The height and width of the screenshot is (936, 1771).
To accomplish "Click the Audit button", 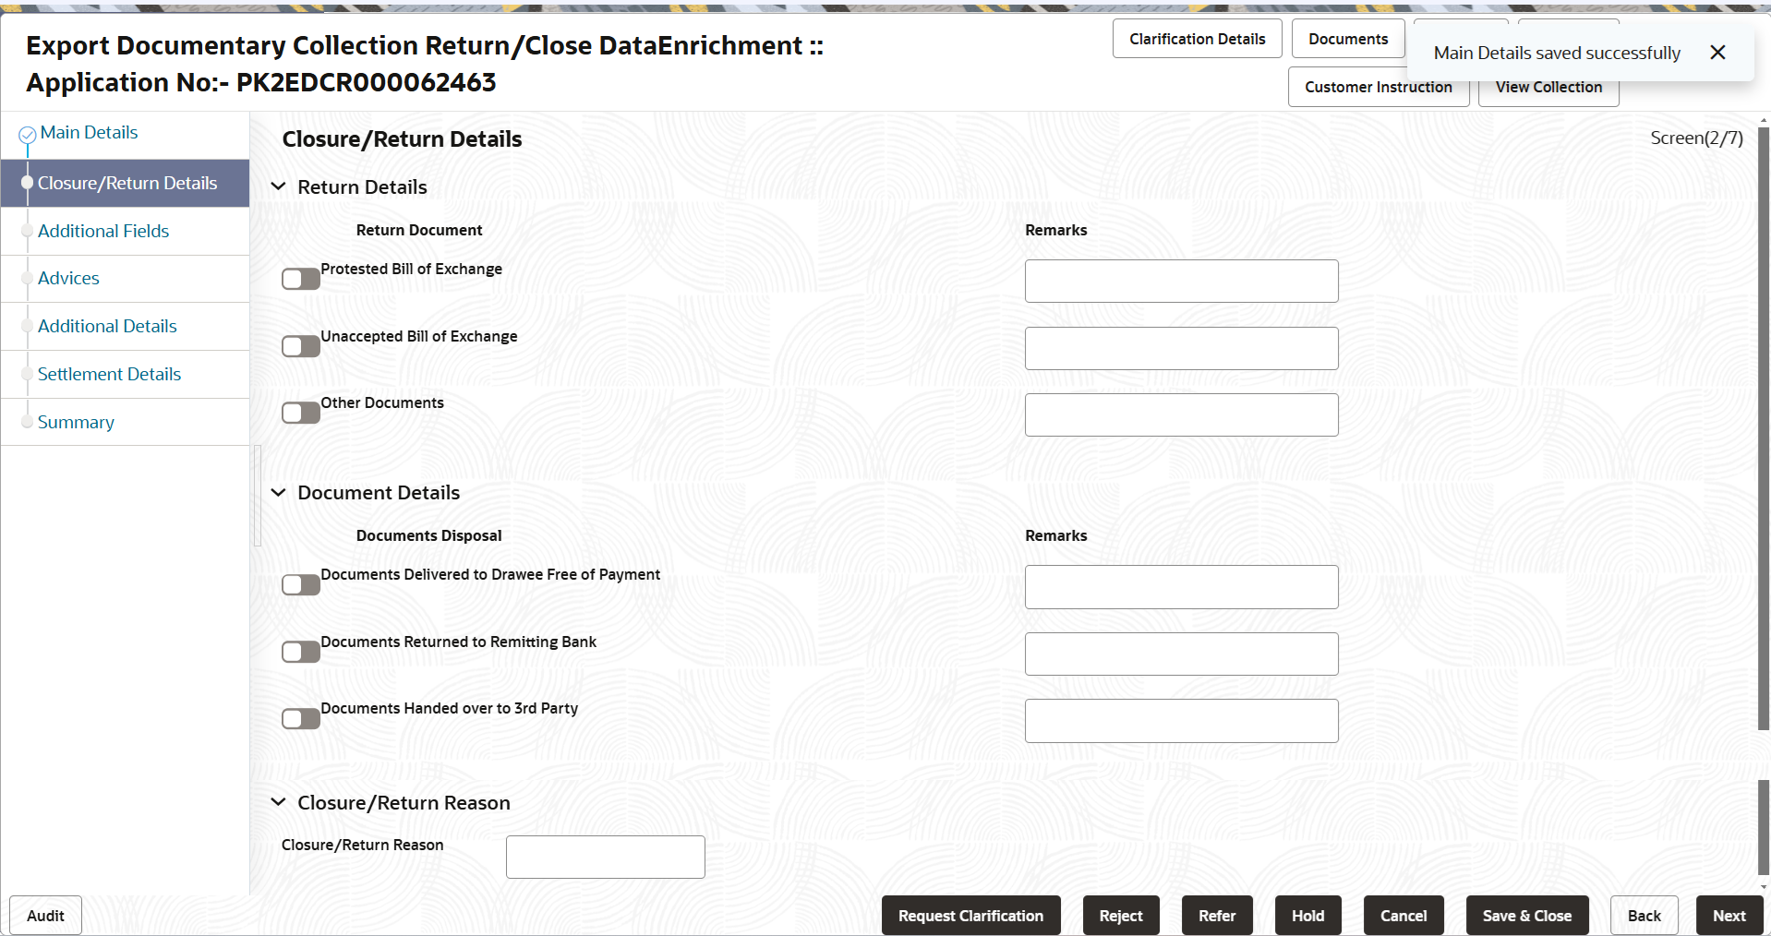I will (x=45, y=916).
